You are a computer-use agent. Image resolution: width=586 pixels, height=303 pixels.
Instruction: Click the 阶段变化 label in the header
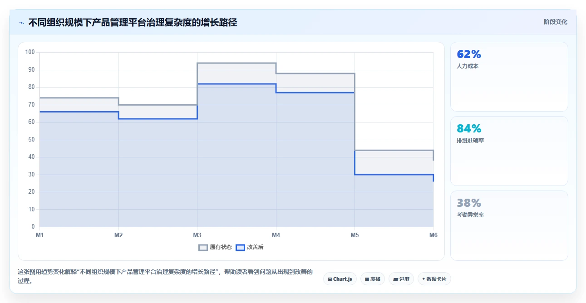(555, 22)
